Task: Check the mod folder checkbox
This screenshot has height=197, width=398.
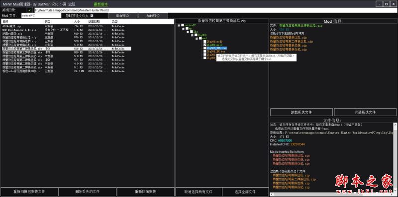Action: [200, 38]
